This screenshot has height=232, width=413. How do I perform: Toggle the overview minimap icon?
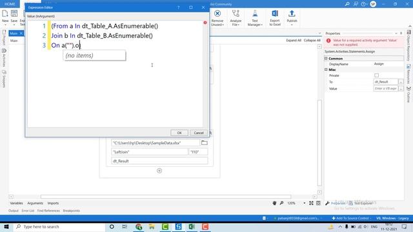click(318, 203)
